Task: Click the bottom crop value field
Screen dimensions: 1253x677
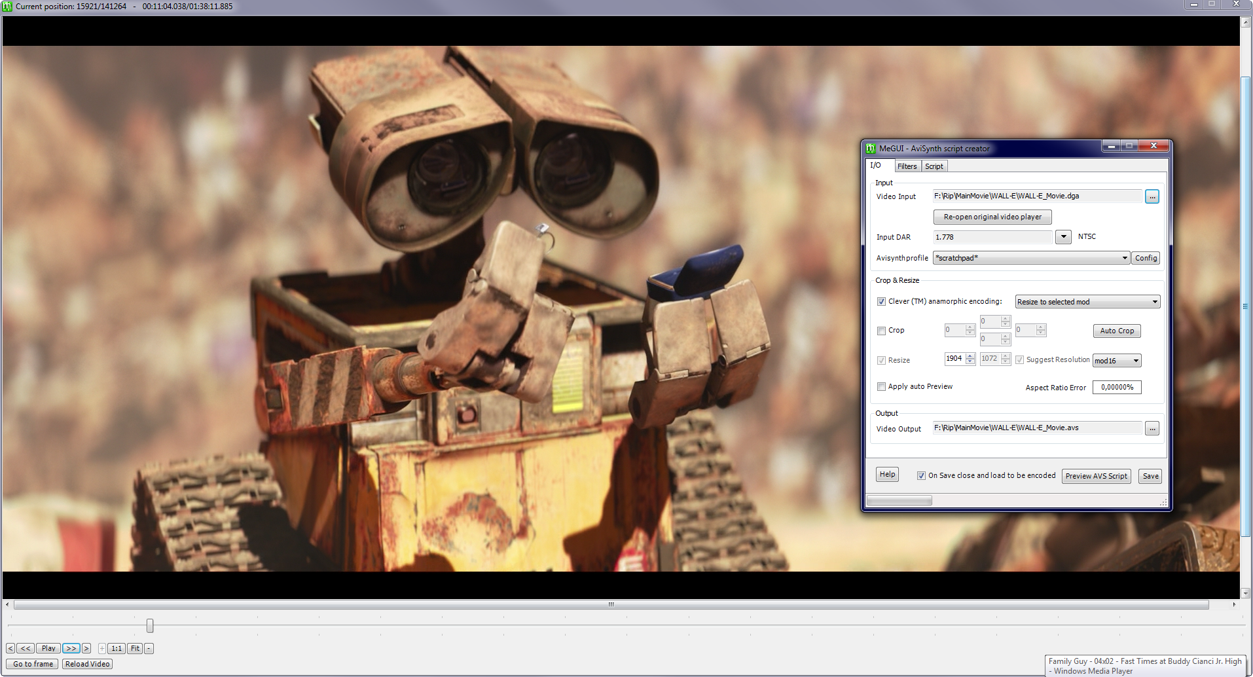Action: (990, 339)
